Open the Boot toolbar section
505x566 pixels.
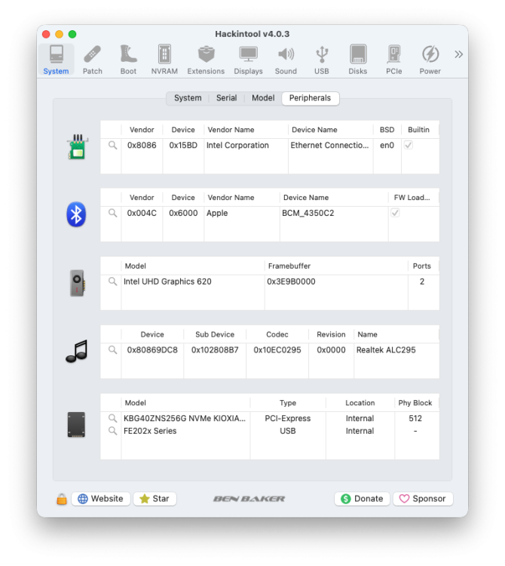128,60
